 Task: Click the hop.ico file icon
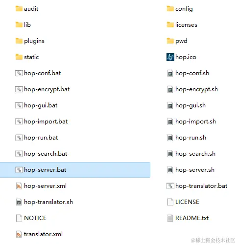[170, 57]
